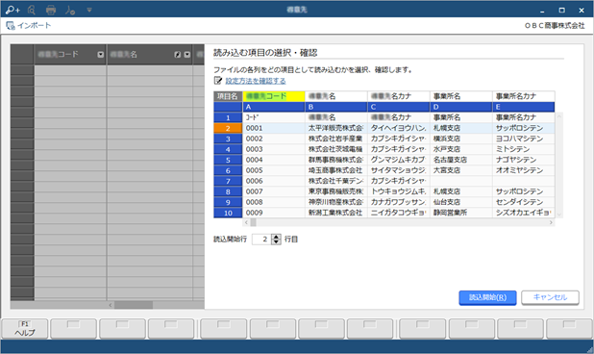Click preview table horizontal scrollbar left arrow

click(x=246, y=222)
